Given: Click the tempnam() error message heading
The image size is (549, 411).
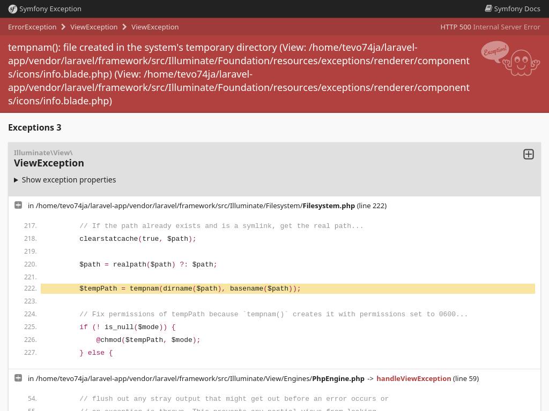Looking at the screenshot, I should click(x=239, y=74).
